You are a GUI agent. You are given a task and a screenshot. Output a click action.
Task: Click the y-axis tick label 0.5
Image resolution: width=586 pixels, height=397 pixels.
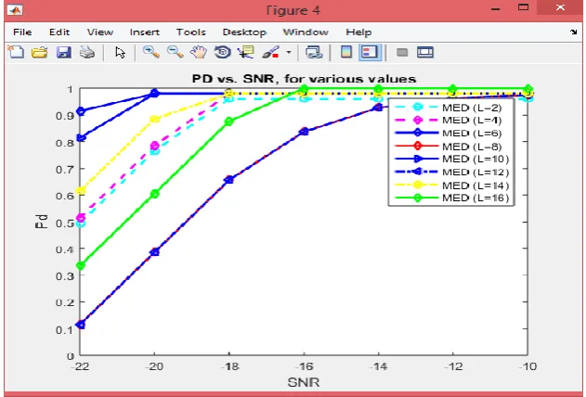click(65, 223)
